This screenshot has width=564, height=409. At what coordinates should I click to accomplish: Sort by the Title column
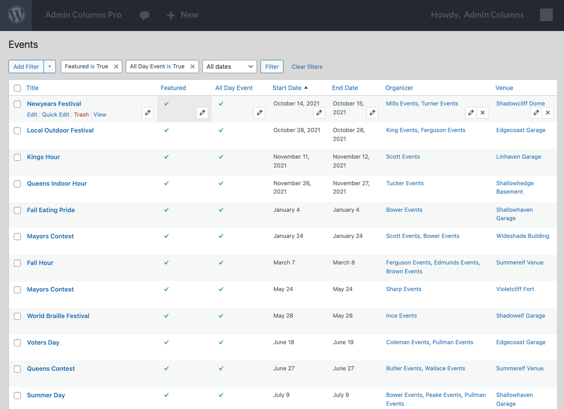[x=32, y=88]
